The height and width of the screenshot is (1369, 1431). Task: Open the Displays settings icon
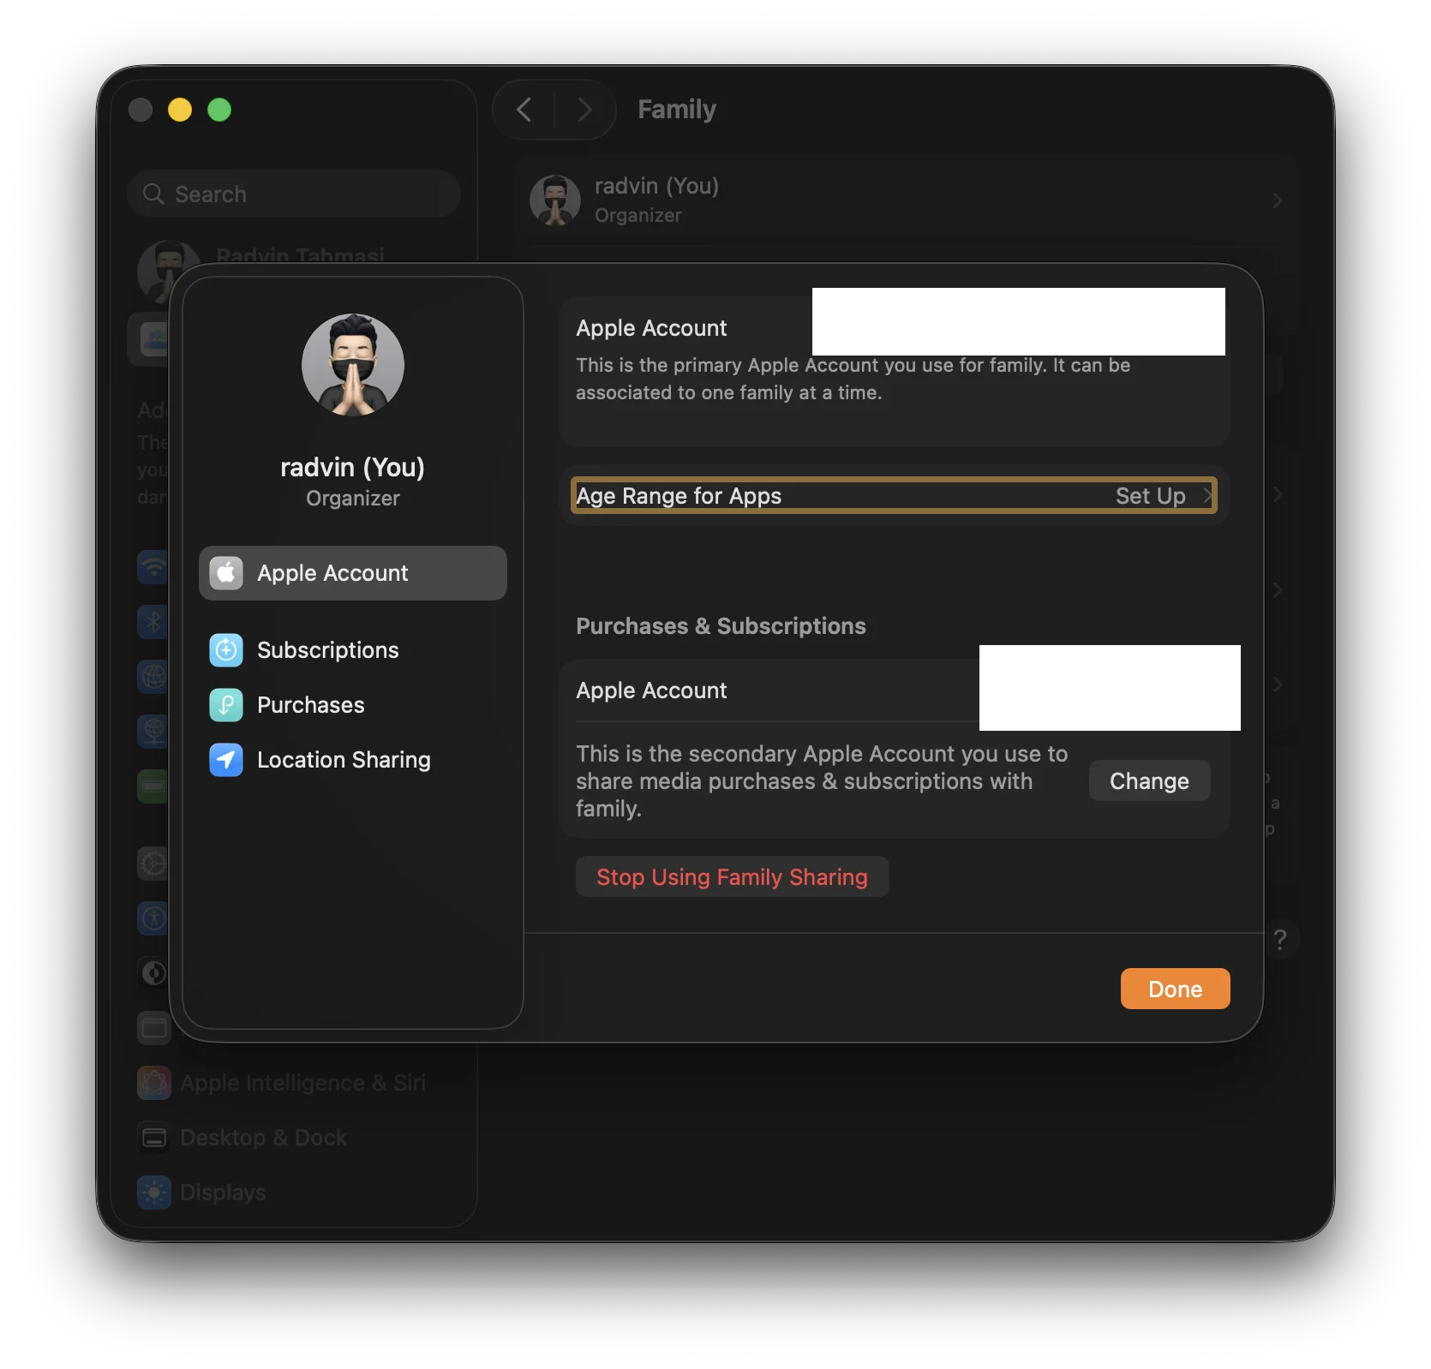[154, 1193]
